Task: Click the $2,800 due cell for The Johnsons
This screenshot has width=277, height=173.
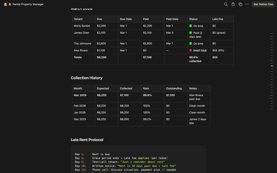Action: tap(107, 44)
